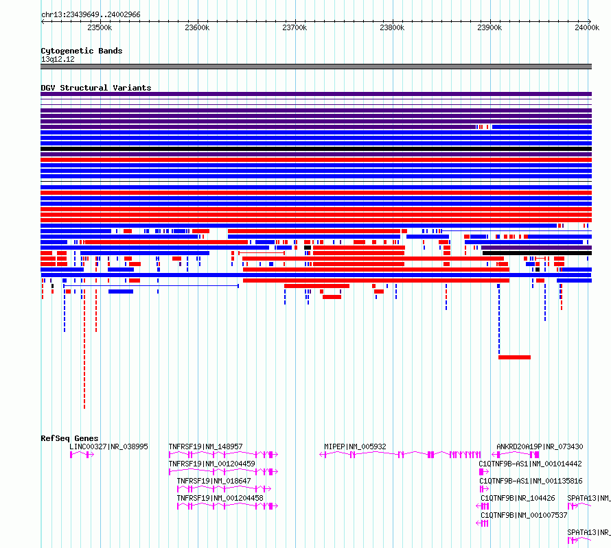
Task: Click the gray 13q12.12 cytogenetic band bar
Action: click(x=316, y=67)
